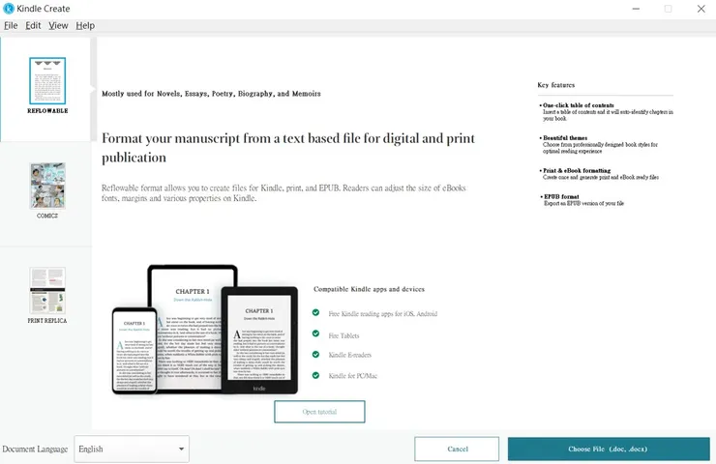Click the Kindle E-readers text
716x464 pixels.
[x=350, y=355]
